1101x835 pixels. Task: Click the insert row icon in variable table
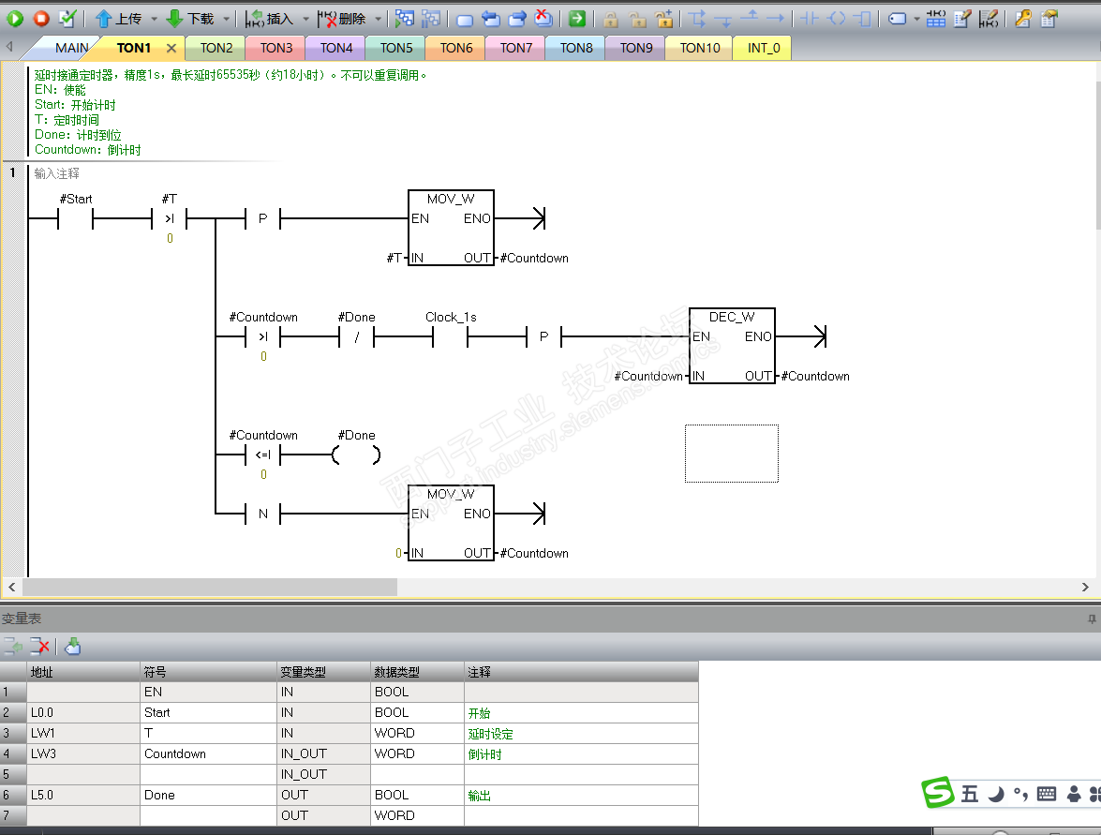point(13,646)
